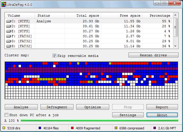Click the Analyse button

21,107
